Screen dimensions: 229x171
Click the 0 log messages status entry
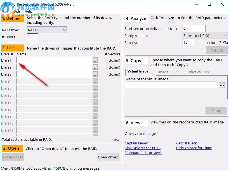pyautogui.click(x=86, y=168)
